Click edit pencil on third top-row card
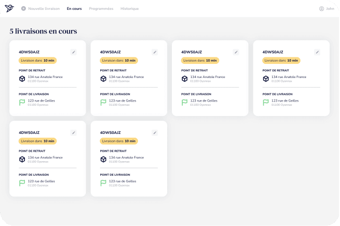This screenshot has width=340, height=226. (x=236, y=52)
